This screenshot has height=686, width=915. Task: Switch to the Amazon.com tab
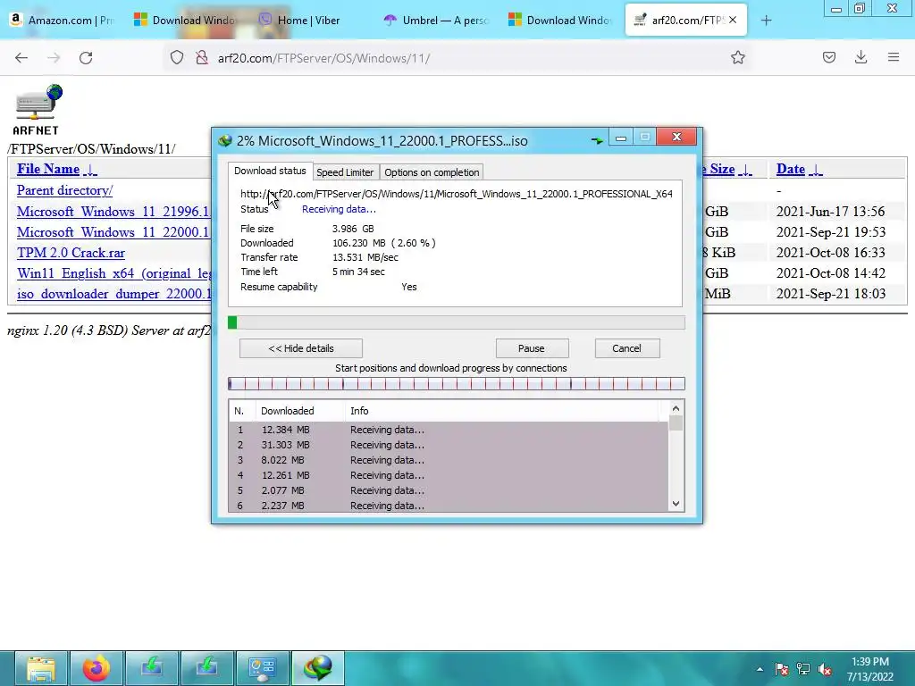click(62, 21)
